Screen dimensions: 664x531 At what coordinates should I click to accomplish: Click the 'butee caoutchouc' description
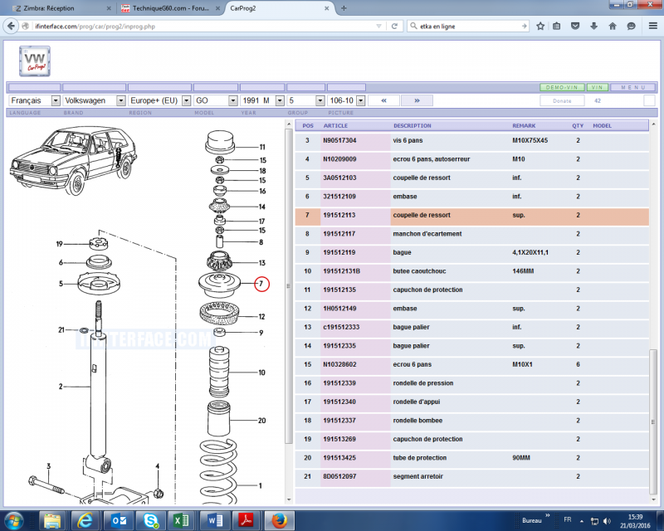419,271
